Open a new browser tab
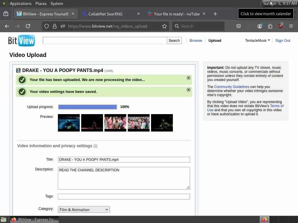The image size is (298, 223). (215, 14)
